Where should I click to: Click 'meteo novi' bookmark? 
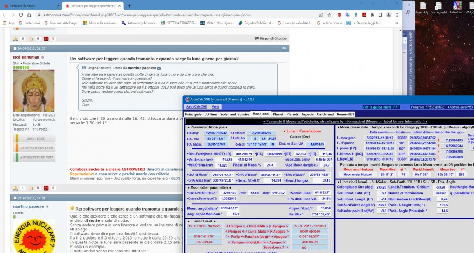[29, 23]
